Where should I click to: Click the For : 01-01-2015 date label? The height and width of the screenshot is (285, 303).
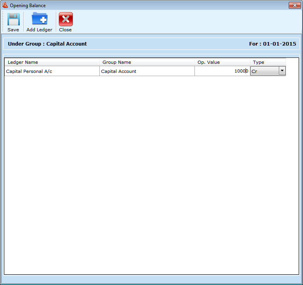click(x=272, y=44)
